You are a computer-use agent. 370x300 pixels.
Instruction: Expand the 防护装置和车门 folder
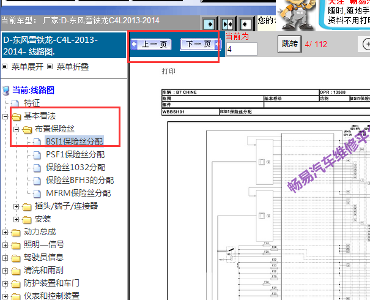click(x=5, y=283)
